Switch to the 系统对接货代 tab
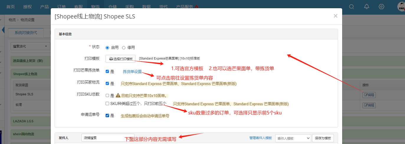Screen dimensions: 405x144 click(x=26, y=33)
